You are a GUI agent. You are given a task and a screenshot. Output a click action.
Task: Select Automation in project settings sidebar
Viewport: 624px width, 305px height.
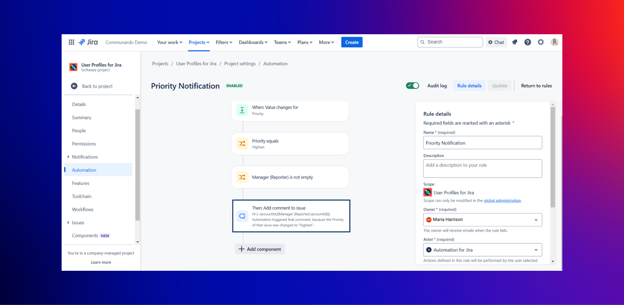tap(98, 170)
